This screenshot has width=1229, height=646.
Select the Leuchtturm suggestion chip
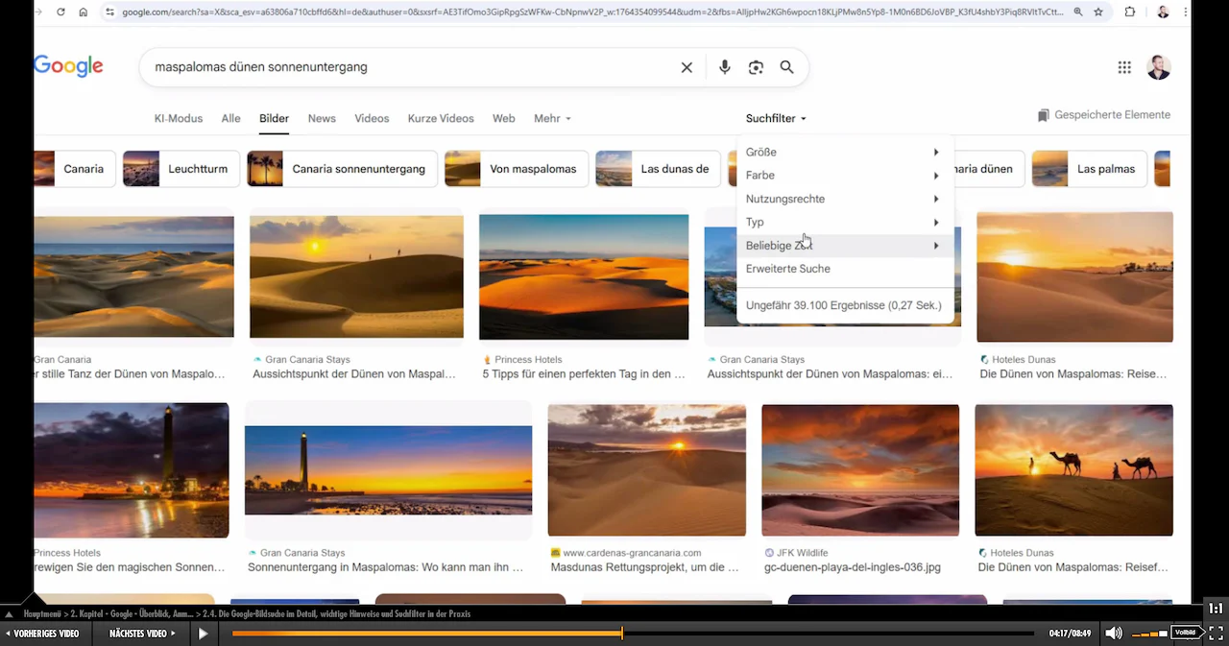181,169
